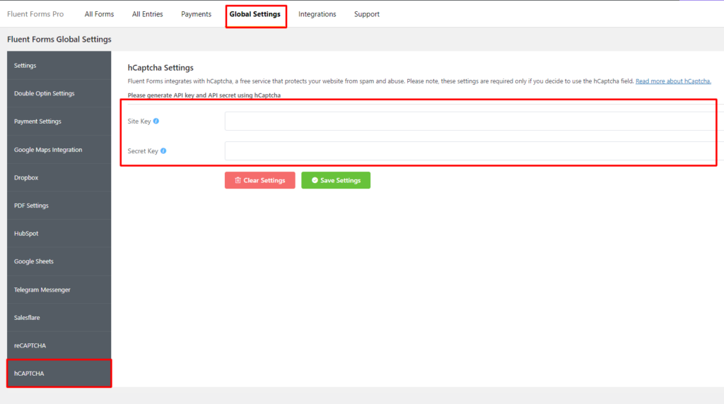Image resolution: width=724 pixels, height=404 pixels.
Task: Click the Fluent Forms Pro title
Action: [35, 14]
